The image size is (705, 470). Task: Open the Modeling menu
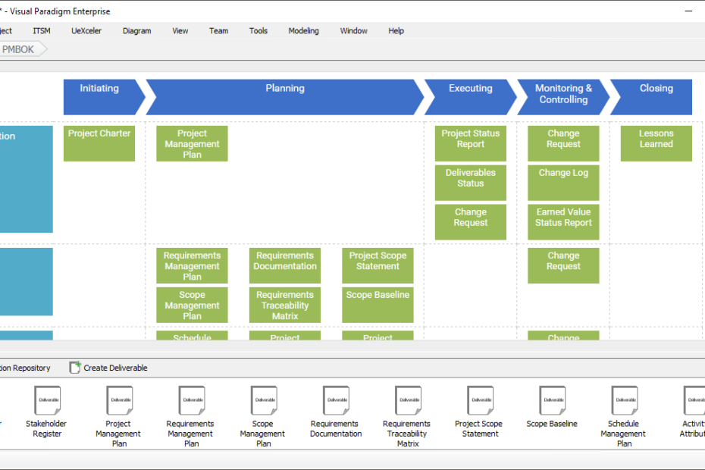[303, 30]
